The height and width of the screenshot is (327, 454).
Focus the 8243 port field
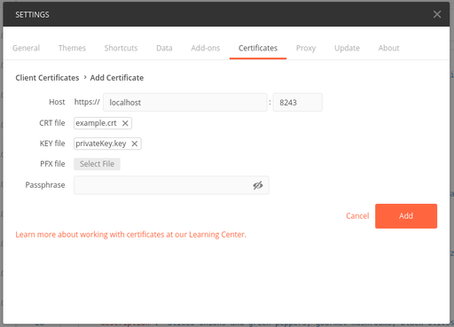298,102
